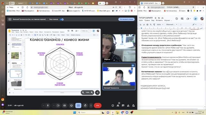The image size is (206, 115).
Task: Open the Вид menu in Docs
Action: click(x=153, y=20)
